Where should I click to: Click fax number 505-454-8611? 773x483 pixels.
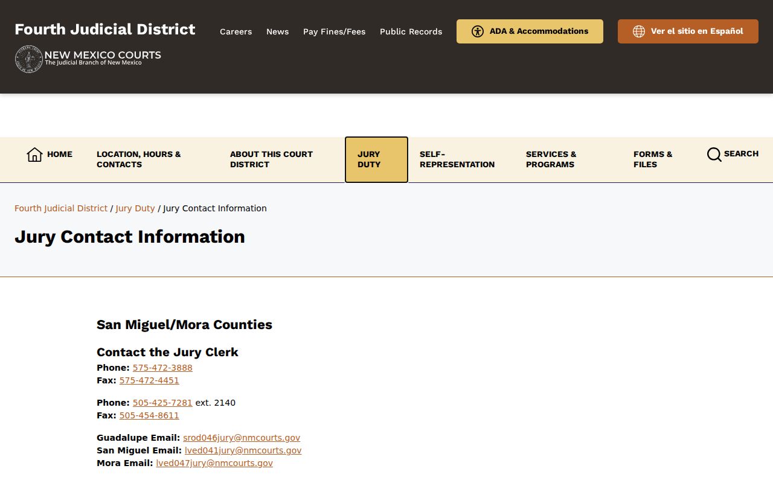coord(149,415)
